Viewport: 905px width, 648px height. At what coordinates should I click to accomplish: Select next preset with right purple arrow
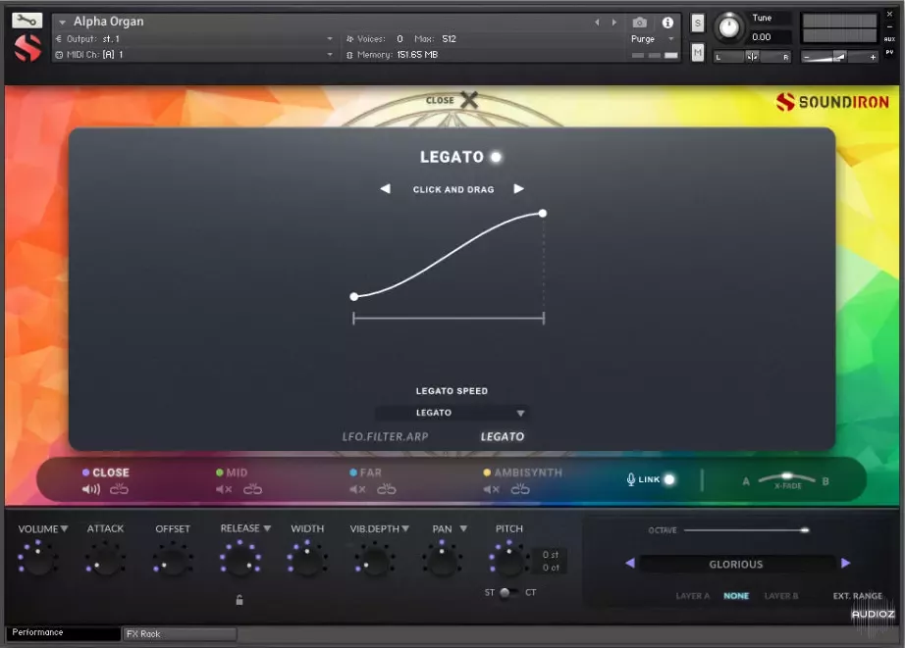[845, 563]
